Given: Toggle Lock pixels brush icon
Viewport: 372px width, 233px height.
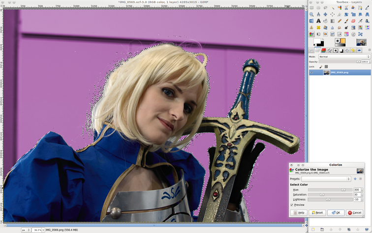Looking at the screenshot, I should [x=321, y=67].
